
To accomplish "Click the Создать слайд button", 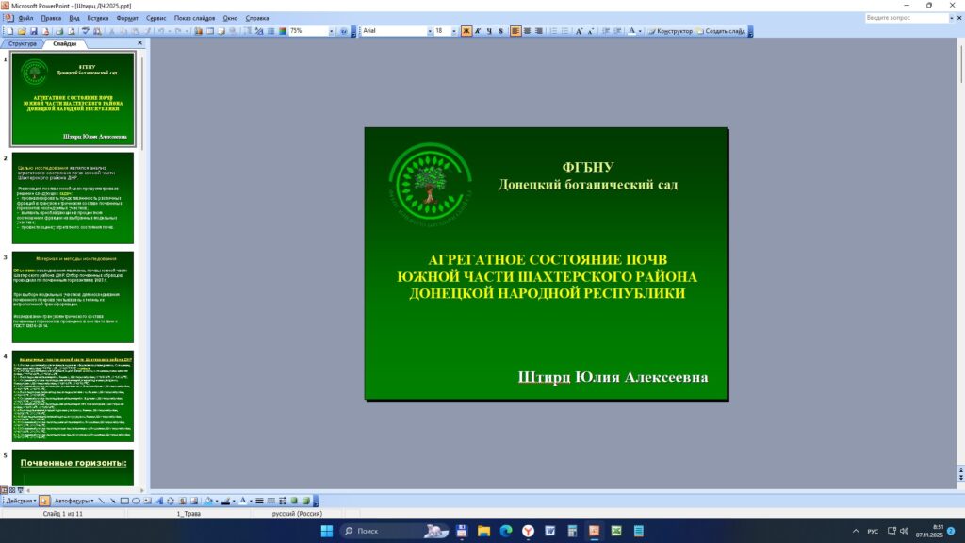I will coord(724,31).
